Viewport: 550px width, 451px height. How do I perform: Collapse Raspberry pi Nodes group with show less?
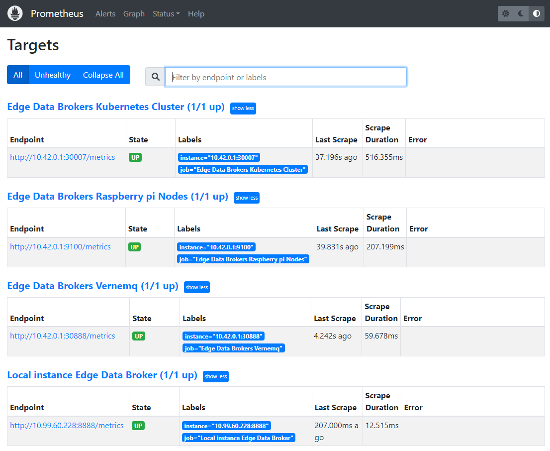(x=247, y=198)
